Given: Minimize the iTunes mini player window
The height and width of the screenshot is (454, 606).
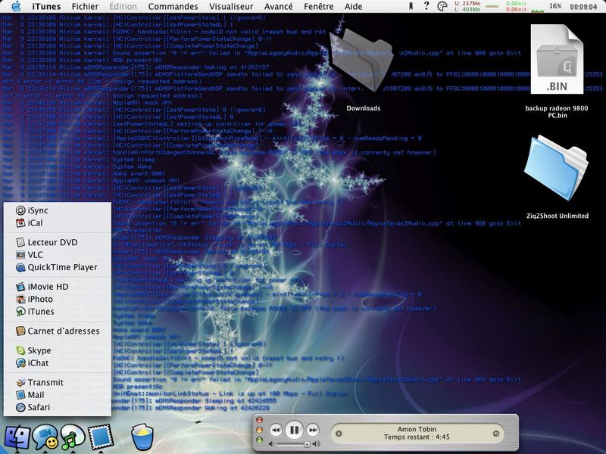Looking at the screenshot, I should [259, 430].
